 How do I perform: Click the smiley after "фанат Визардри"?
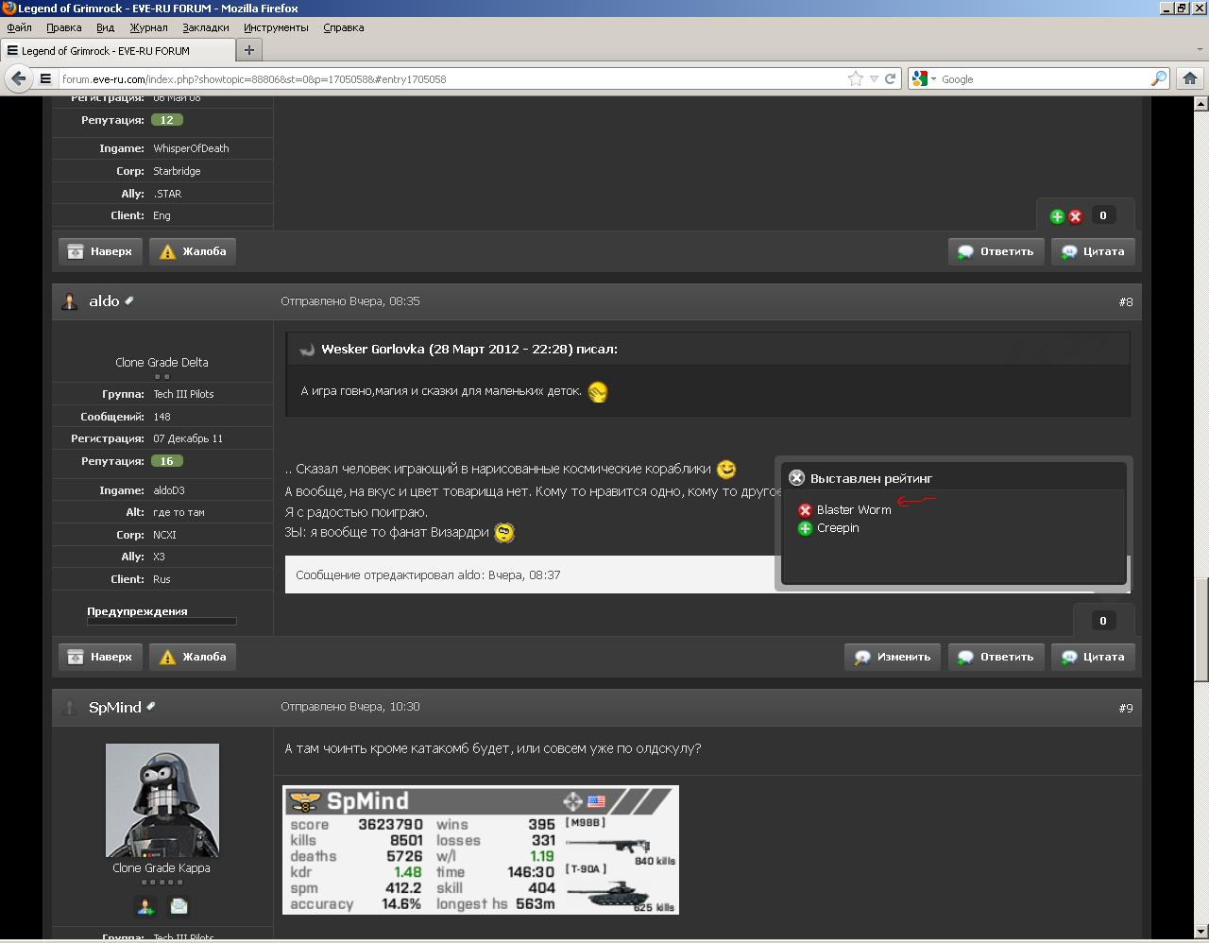(x=504, y=533)
